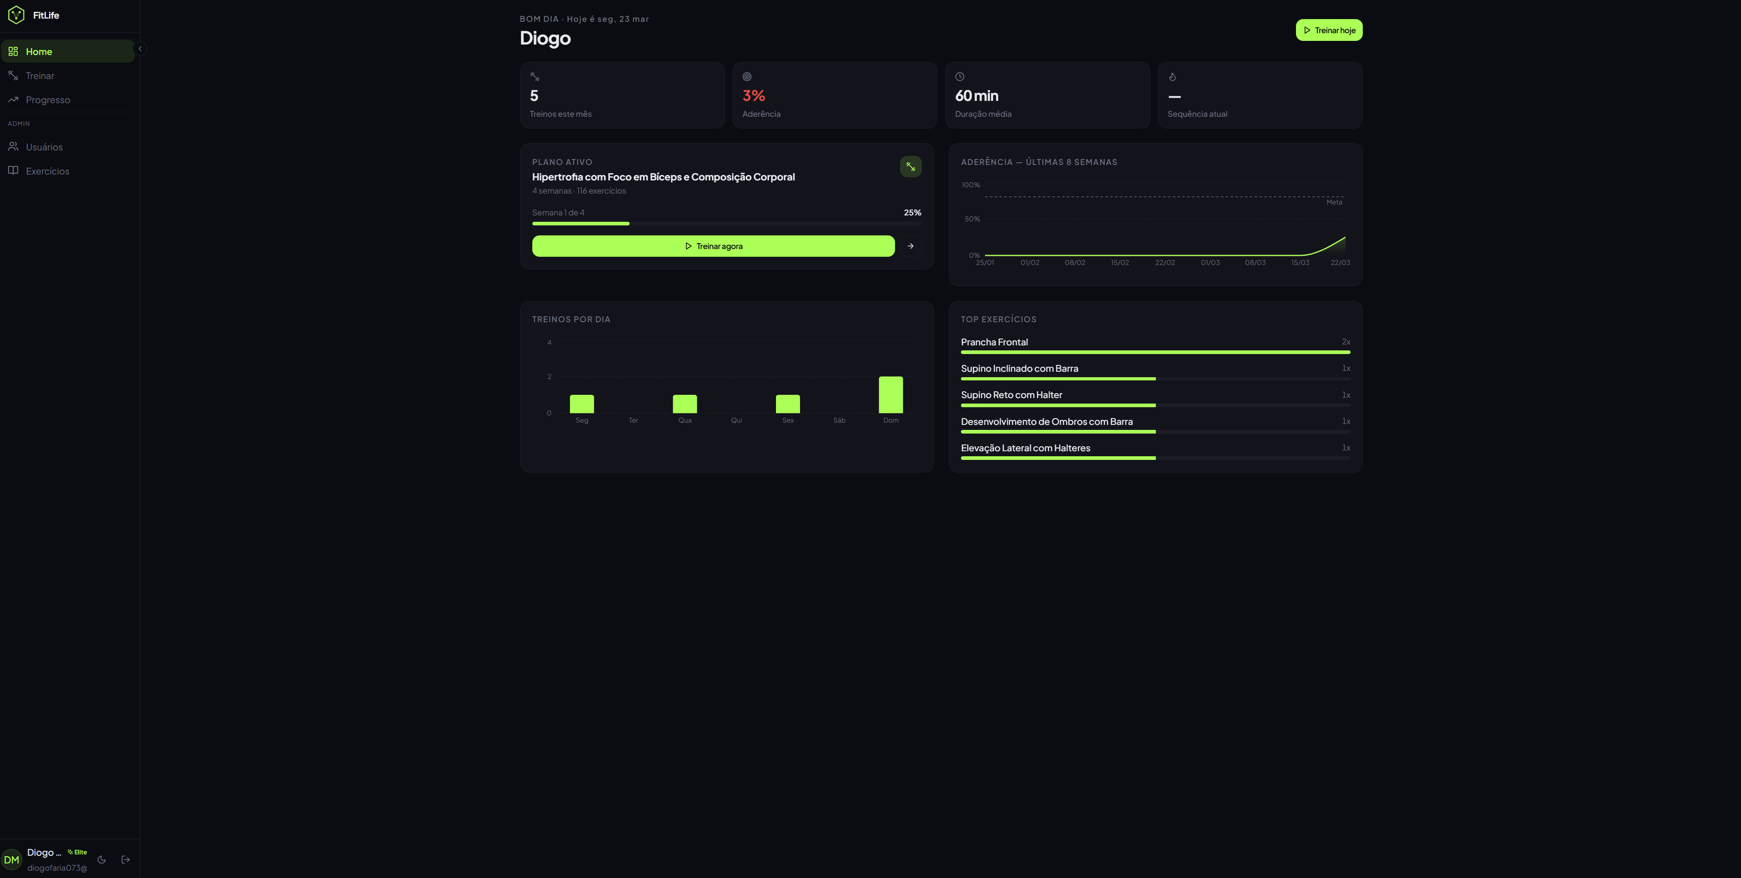This screenshot has width=1741, height=878.
Task: Open the Treinar sidebar item
Action: click(40, 76)
